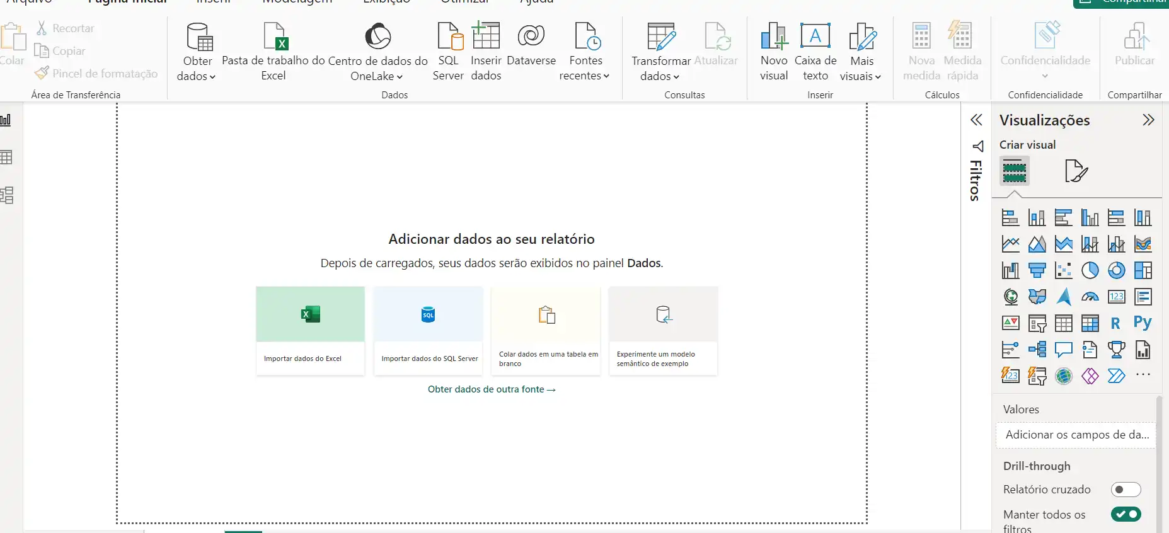Click Importar dados do Excel card
The width and height of the screenshot is (1169, 533).
pyautogui.click(x=310, y=331)
